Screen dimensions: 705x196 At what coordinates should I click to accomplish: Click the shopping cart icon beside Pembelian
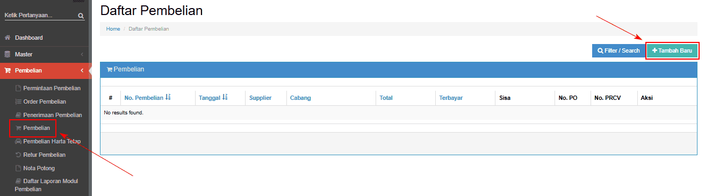pos(8,70)
